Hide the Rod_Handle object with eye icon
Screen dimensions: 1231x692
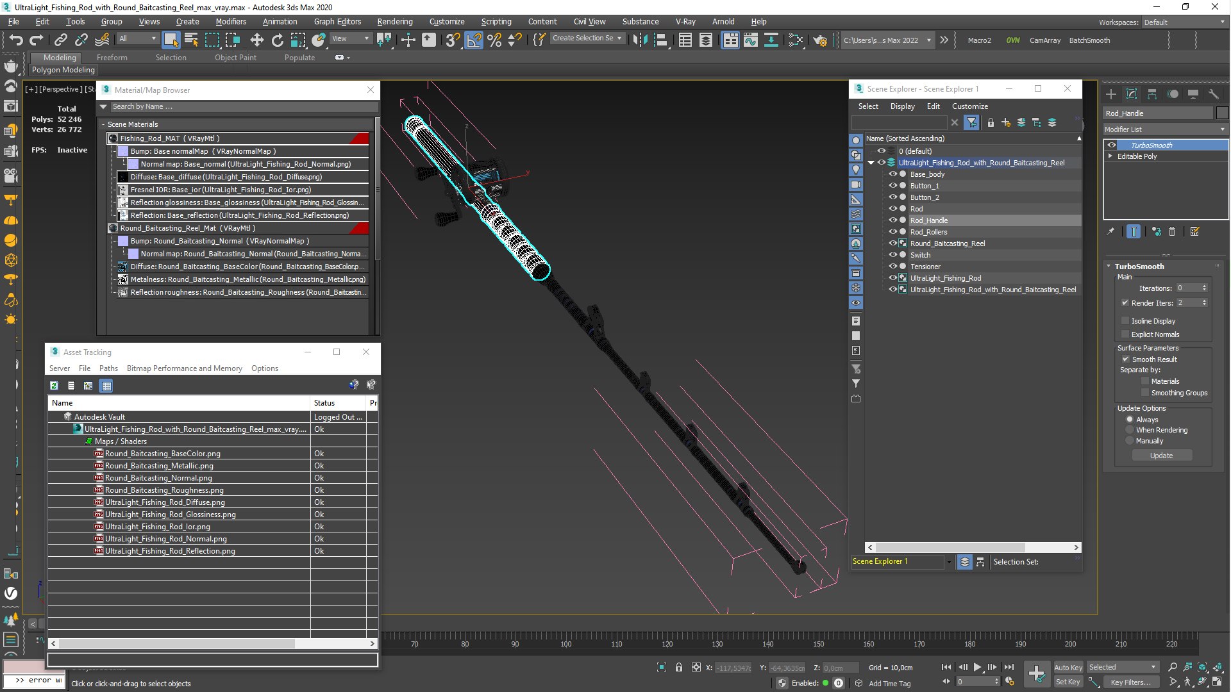(892, 220)
